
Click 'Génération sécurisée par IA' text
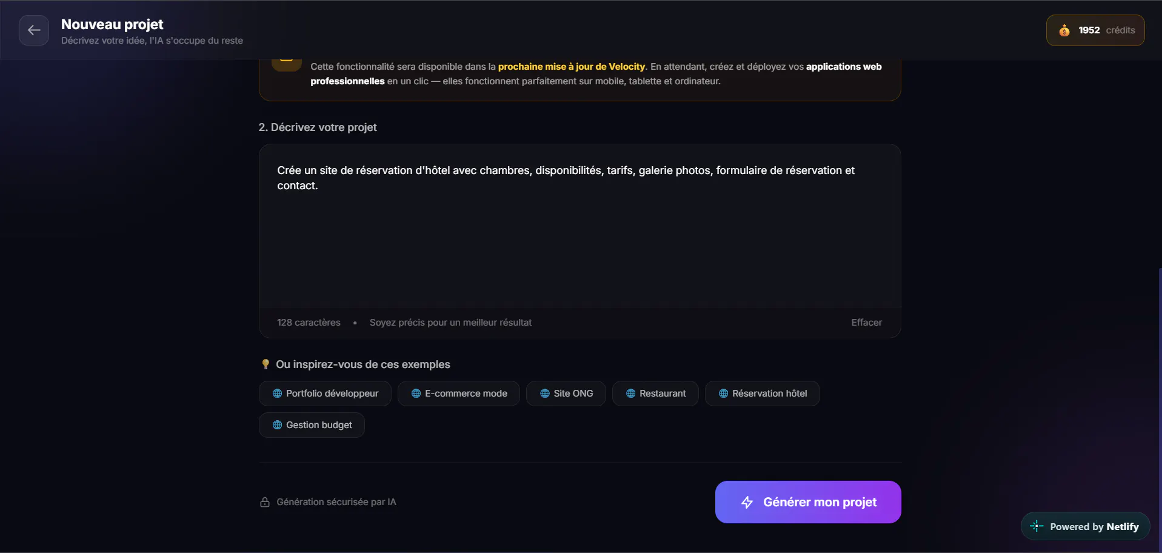(336, 502)
